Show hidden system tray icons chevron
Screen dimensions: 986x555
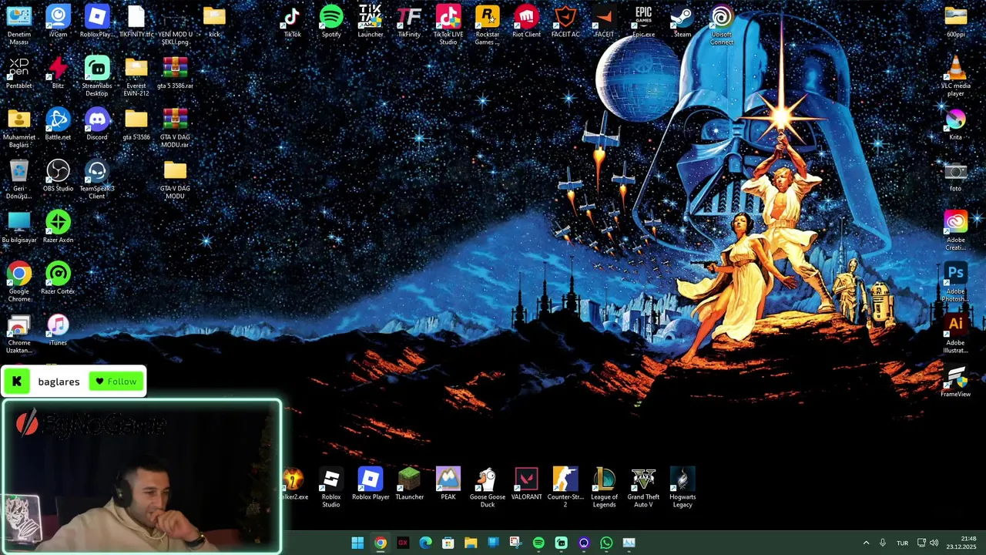click(866, 543)
